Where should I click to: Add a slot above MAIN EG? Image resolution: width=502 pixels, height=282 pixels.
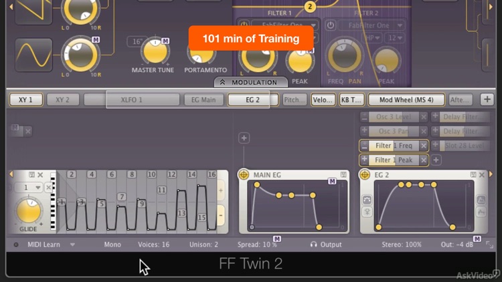pyautogui.click(x=244, y=138)
